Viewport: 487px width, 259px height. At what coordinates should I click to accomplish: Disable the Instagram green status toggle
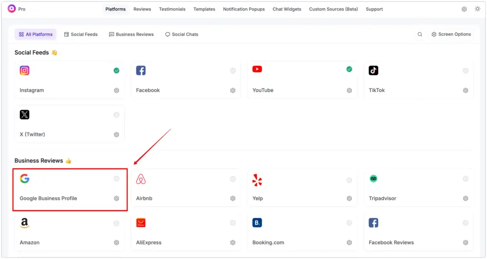(117, 71)
